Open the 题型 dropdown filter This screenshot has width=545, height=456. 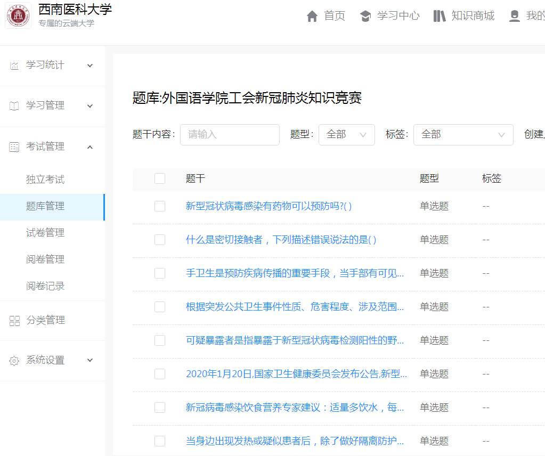pos(346,135)
